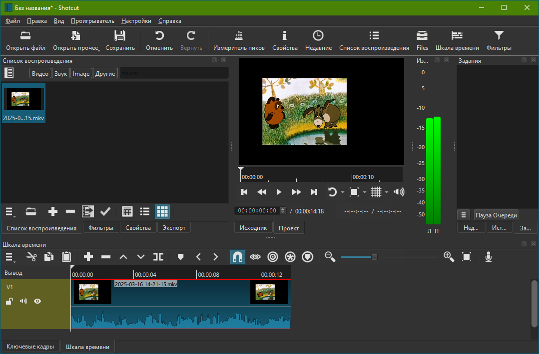Open the Настройки menu
The height and width of the screenshot is (354, 539).
click(136, 21)
